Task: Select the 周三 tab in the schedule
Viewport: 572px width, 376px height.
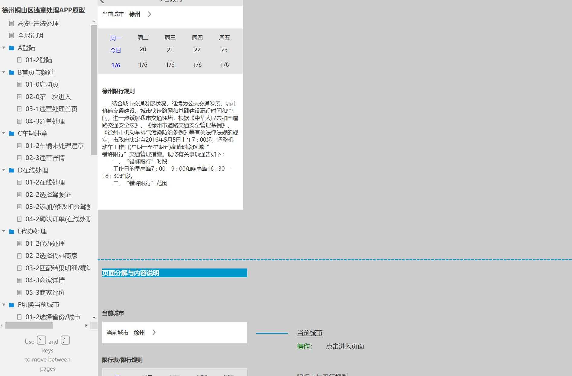Action: click(x=170, y=37)
